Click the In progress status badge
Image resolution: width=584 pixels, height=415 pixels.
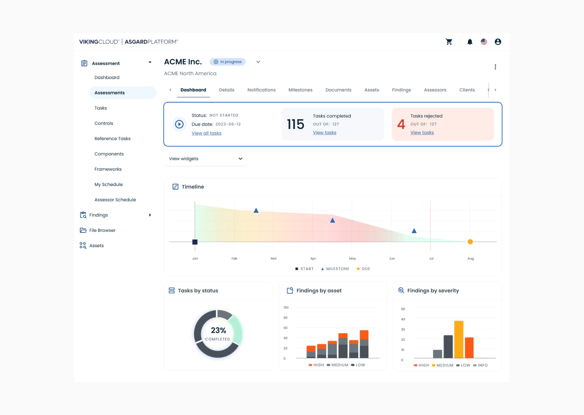pyautogui.click(x=228, y=62)
